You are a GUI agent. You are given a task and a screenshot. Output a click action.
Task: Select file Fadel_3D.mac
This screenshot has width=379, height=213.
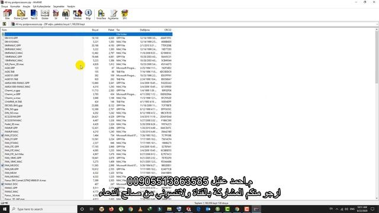(x=12, y=124)
